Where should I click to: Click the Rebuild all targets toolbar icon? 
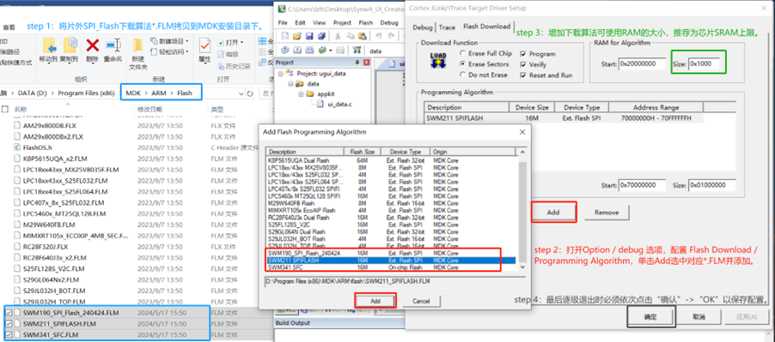(x=308, y=51)
